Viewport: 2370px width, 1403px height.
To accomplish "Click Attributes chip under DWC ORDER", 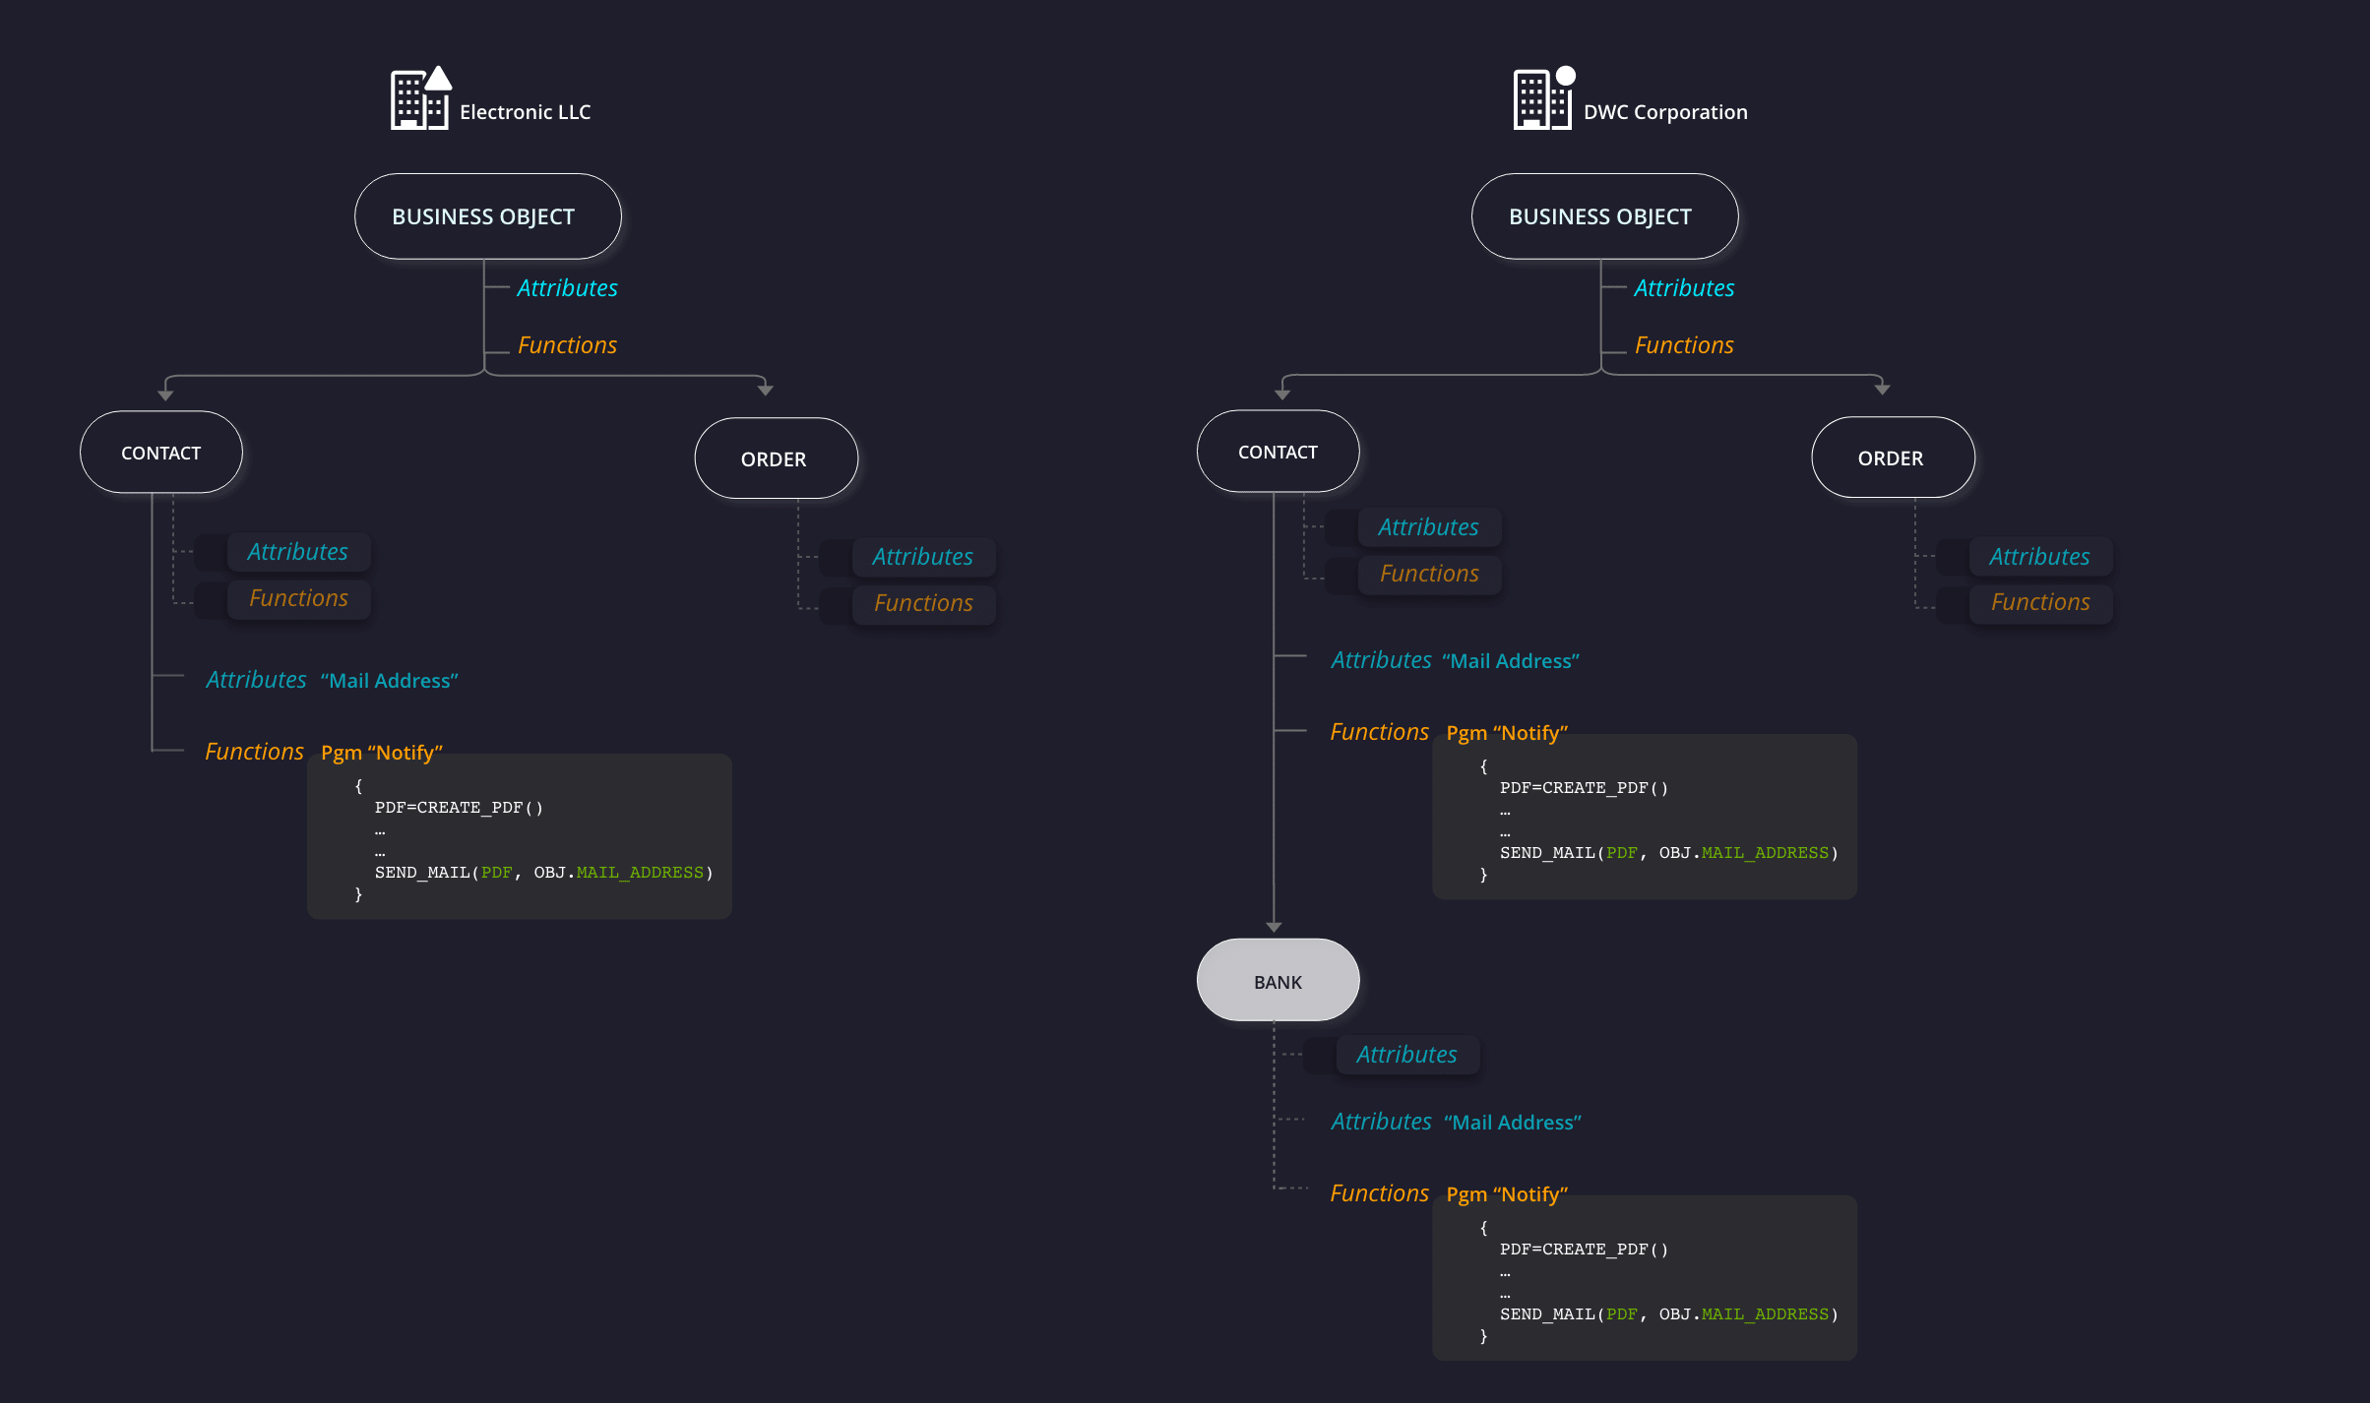I will pyautogui.click(x=2040, y=557).
